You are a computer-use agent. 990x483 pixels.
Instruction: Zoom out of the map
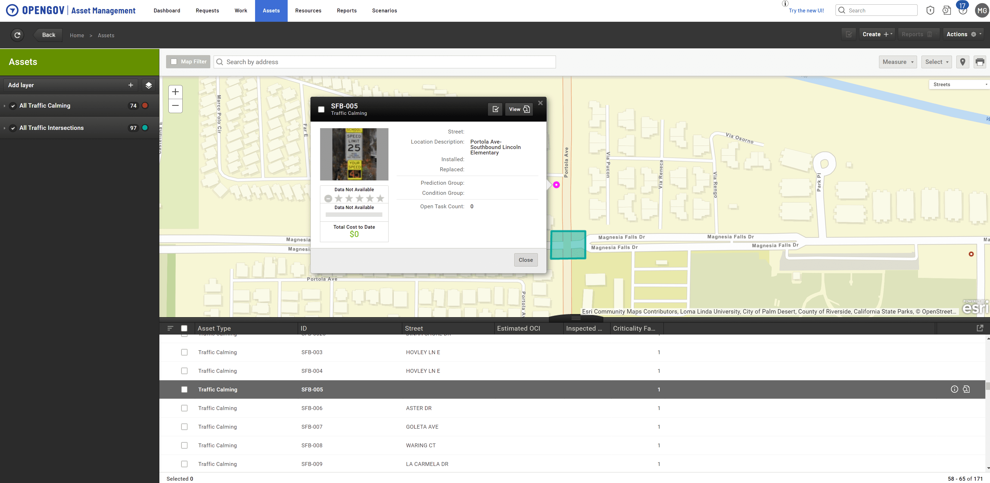(x=175, y=106)
